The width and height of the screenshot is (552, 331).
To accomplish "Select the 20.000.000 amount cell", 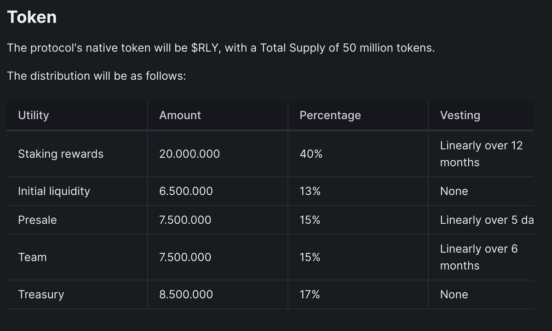I will click(x=190, y=154).
